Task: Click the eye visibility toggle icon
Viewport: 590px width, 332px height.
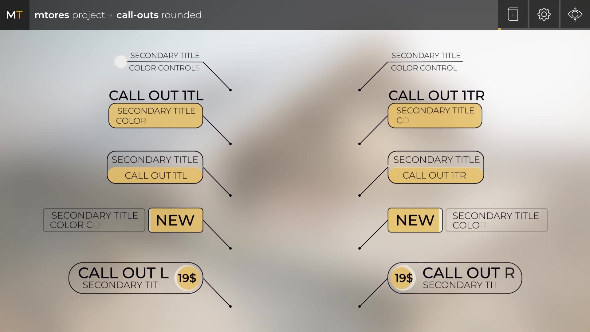Action: pos(575,14)
